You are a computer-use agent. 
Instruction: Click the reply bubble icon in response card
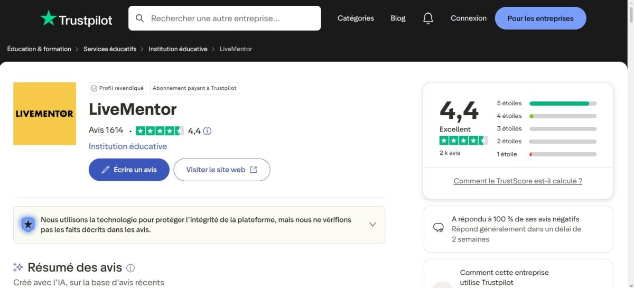438,228
